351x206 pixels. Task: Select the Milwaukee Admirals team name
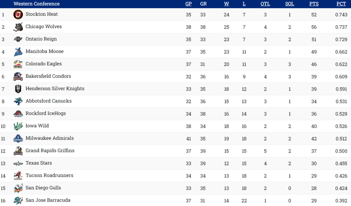[50, 138]
